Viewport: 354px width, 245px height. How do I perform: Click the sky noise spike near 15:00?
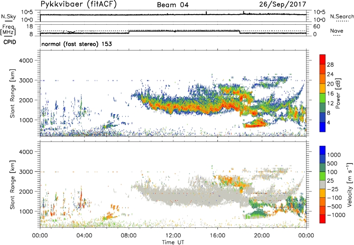206,13
